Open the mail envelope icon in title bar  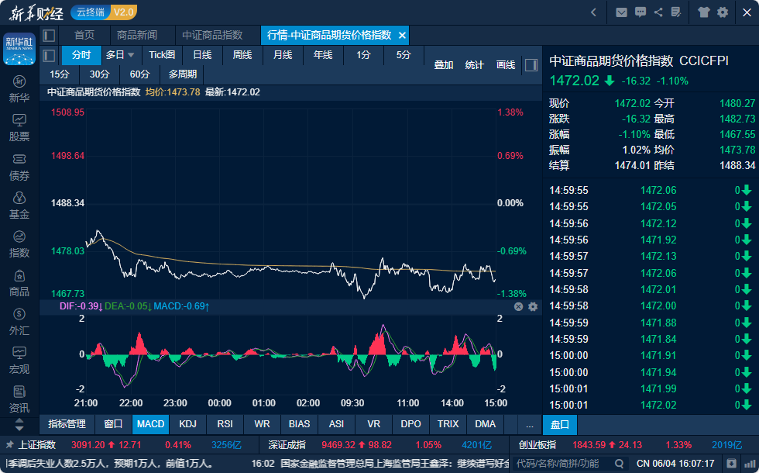(x=621, y=12)
